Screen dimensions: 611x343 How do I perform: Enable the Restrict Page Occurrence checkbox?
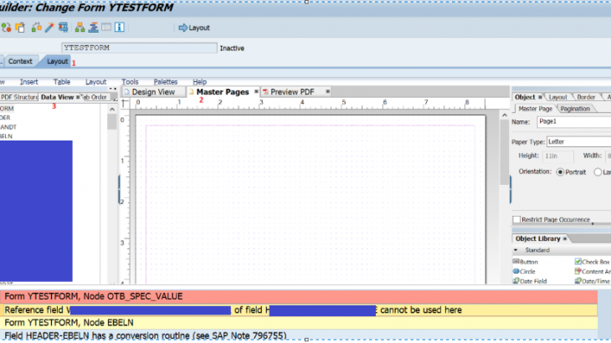[516, 219]
